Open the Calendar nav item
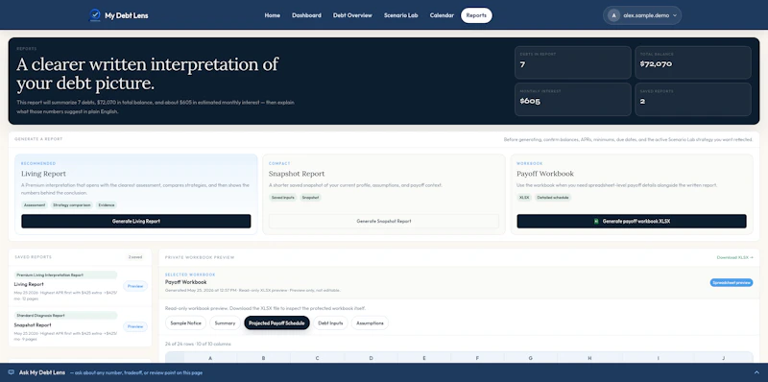768x382 pixels. point(442,15)
